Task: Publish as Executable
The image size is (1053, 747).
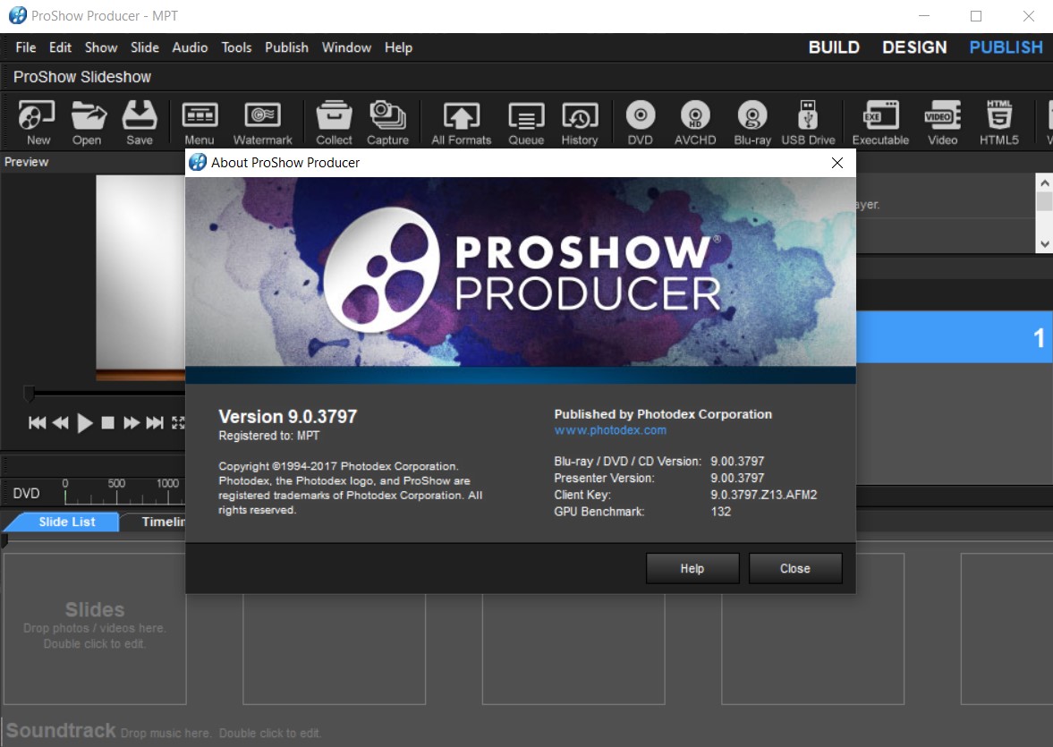Action: coord(880,122)
